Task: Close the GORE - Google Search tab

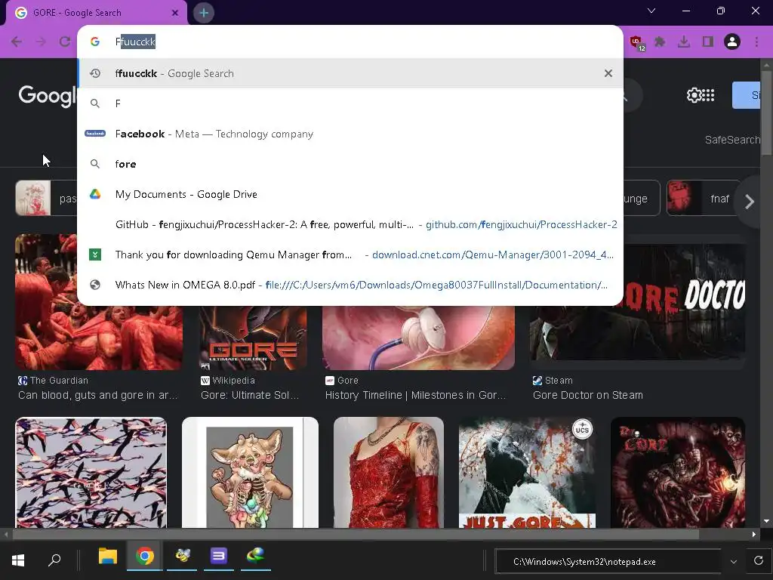Action: coord(175,13)
